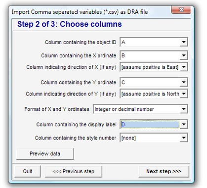This screenshot has height=188, width=207.
Task: Quit the import wizard
Action: pos(28,171)
